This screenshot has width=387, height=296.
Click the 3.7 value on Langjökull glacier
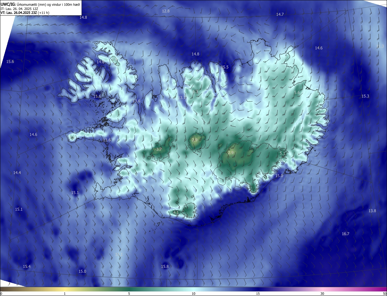pos(159,150)
